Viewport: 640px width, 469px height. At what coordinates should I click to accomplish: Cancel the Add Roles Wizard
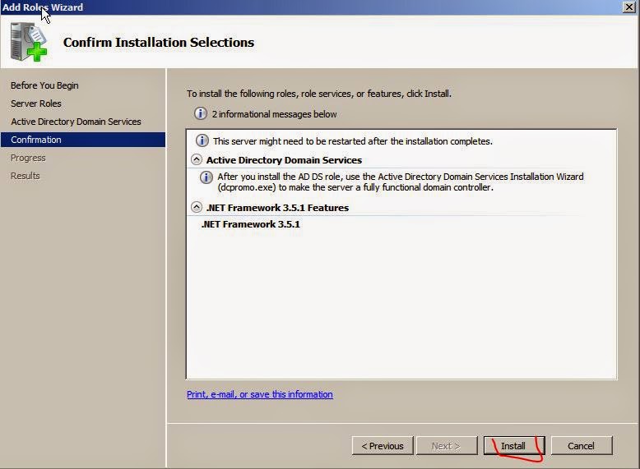point(582,446)
